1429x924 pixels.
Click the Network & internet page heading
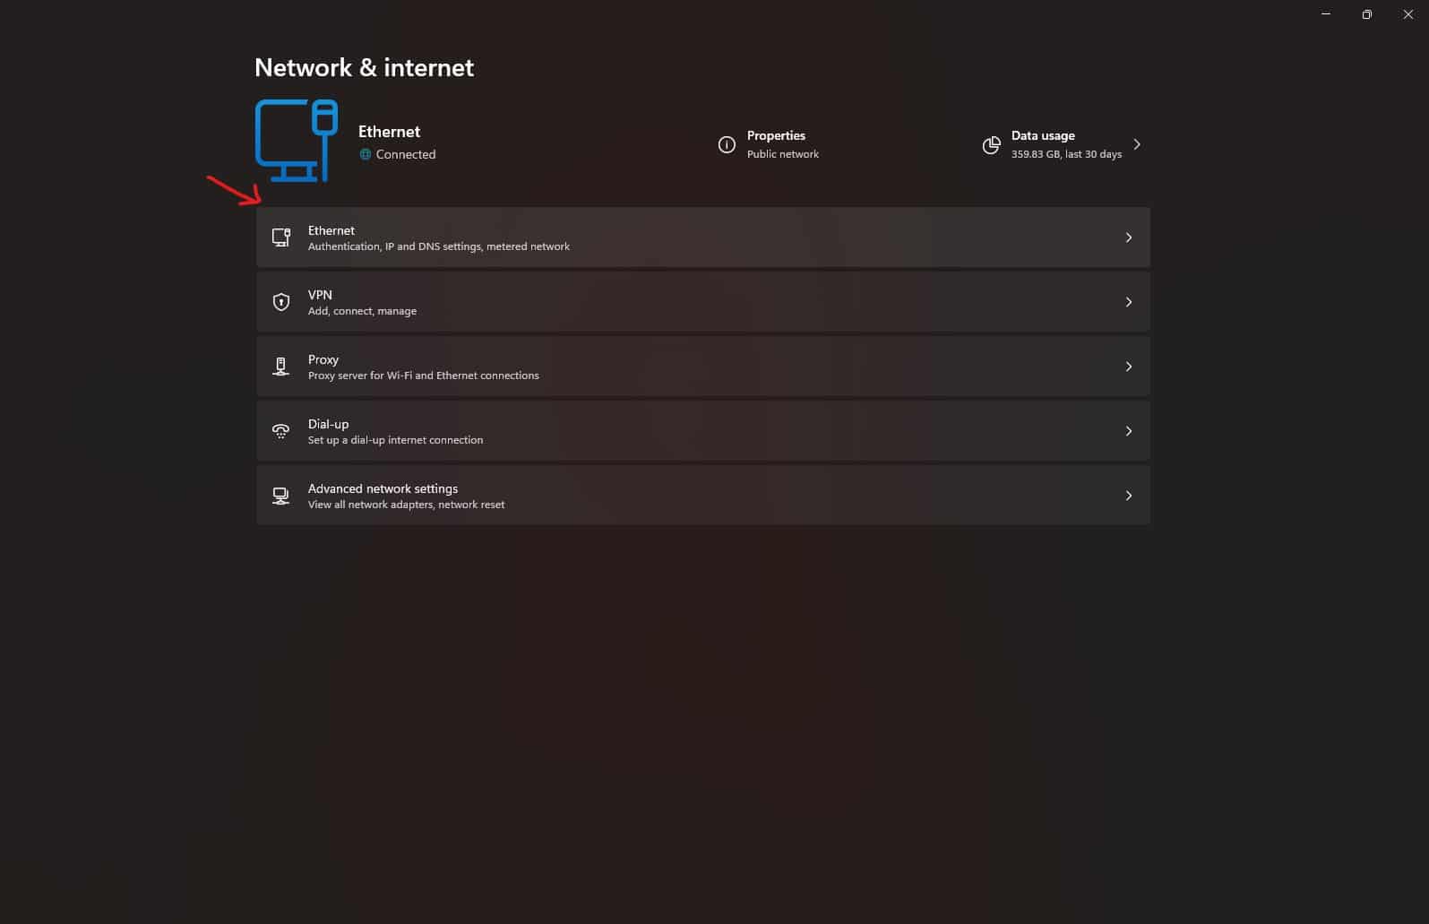coord(364,68)
